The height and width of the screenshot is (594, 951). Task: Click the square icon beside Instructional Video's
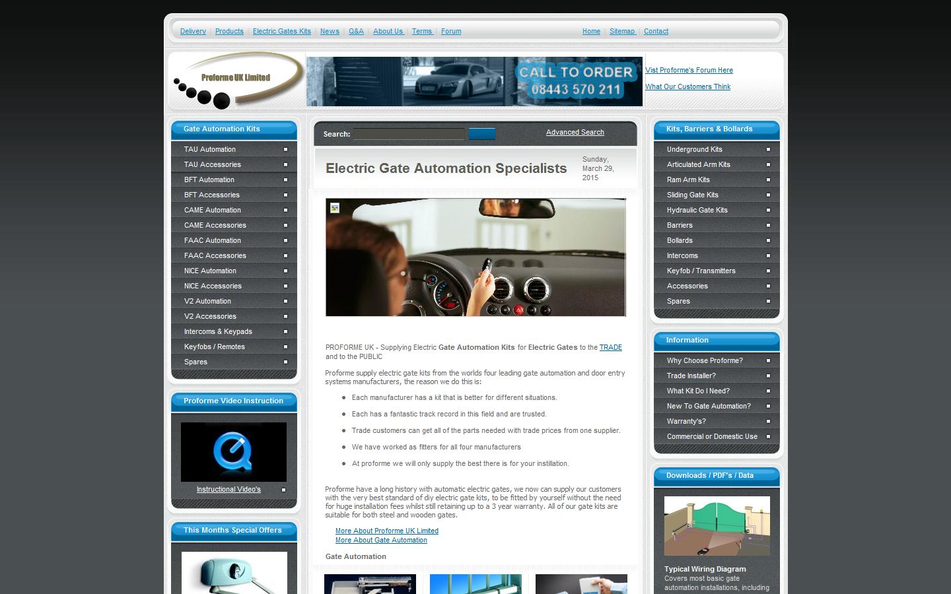pos(283,490)
